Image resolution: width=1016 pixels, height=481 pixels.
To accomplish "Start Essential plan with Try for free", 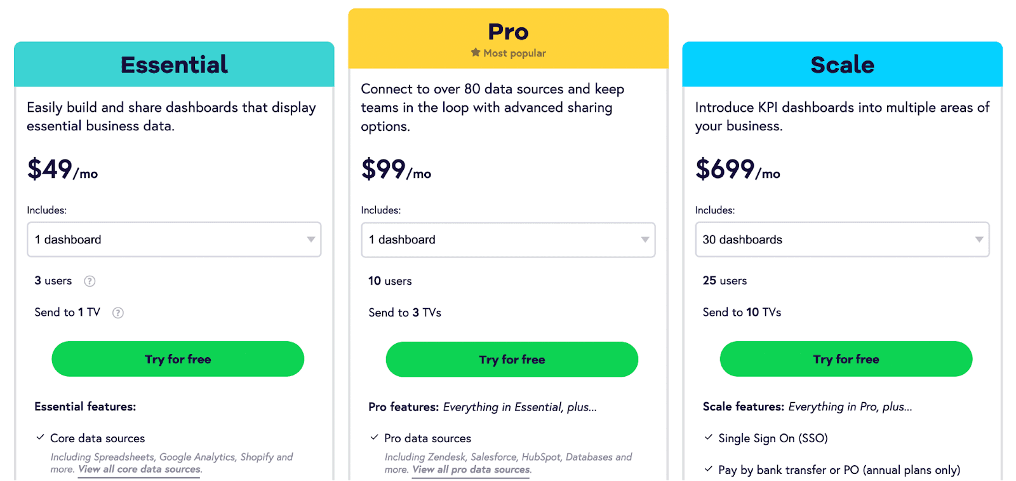I will tap(178, 359).
